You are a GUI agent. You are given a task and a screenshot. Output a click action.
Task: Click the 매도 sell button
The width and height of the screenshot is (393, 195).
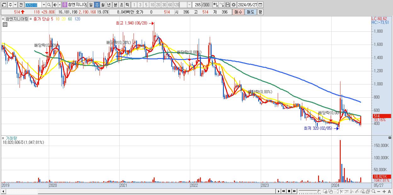click(251, 12)
